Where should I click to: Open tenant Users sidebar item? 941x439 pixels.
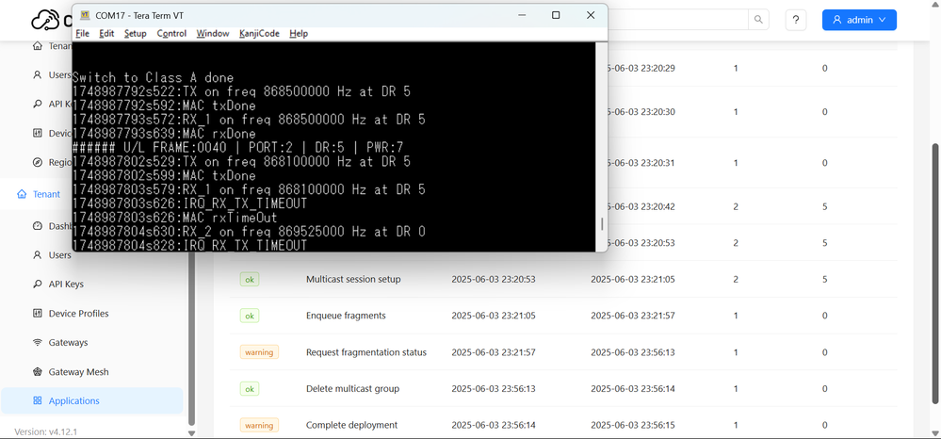[60, 255]
